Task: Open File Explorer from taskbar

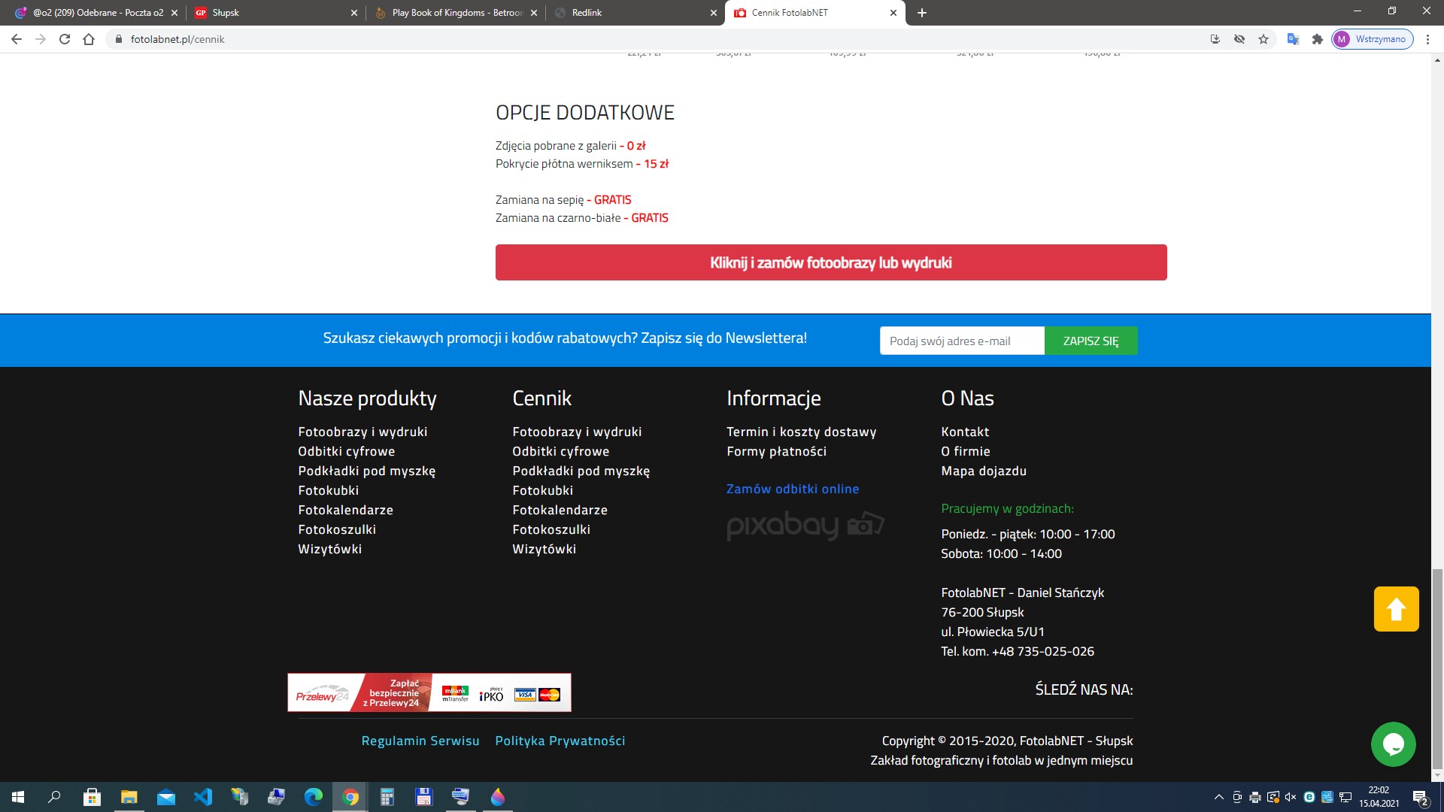Action: (129, 797)
